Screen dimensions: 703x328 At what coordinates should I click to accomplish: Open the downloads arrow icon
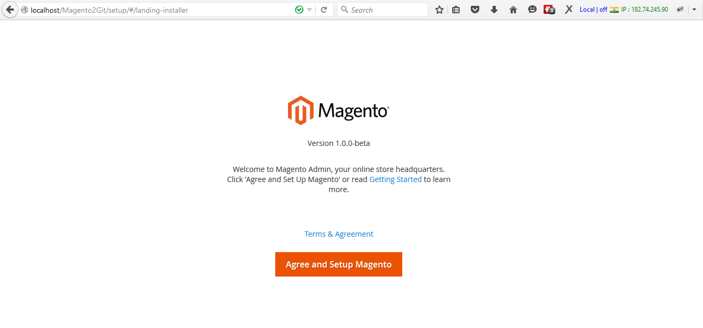(x=494, y=10)
